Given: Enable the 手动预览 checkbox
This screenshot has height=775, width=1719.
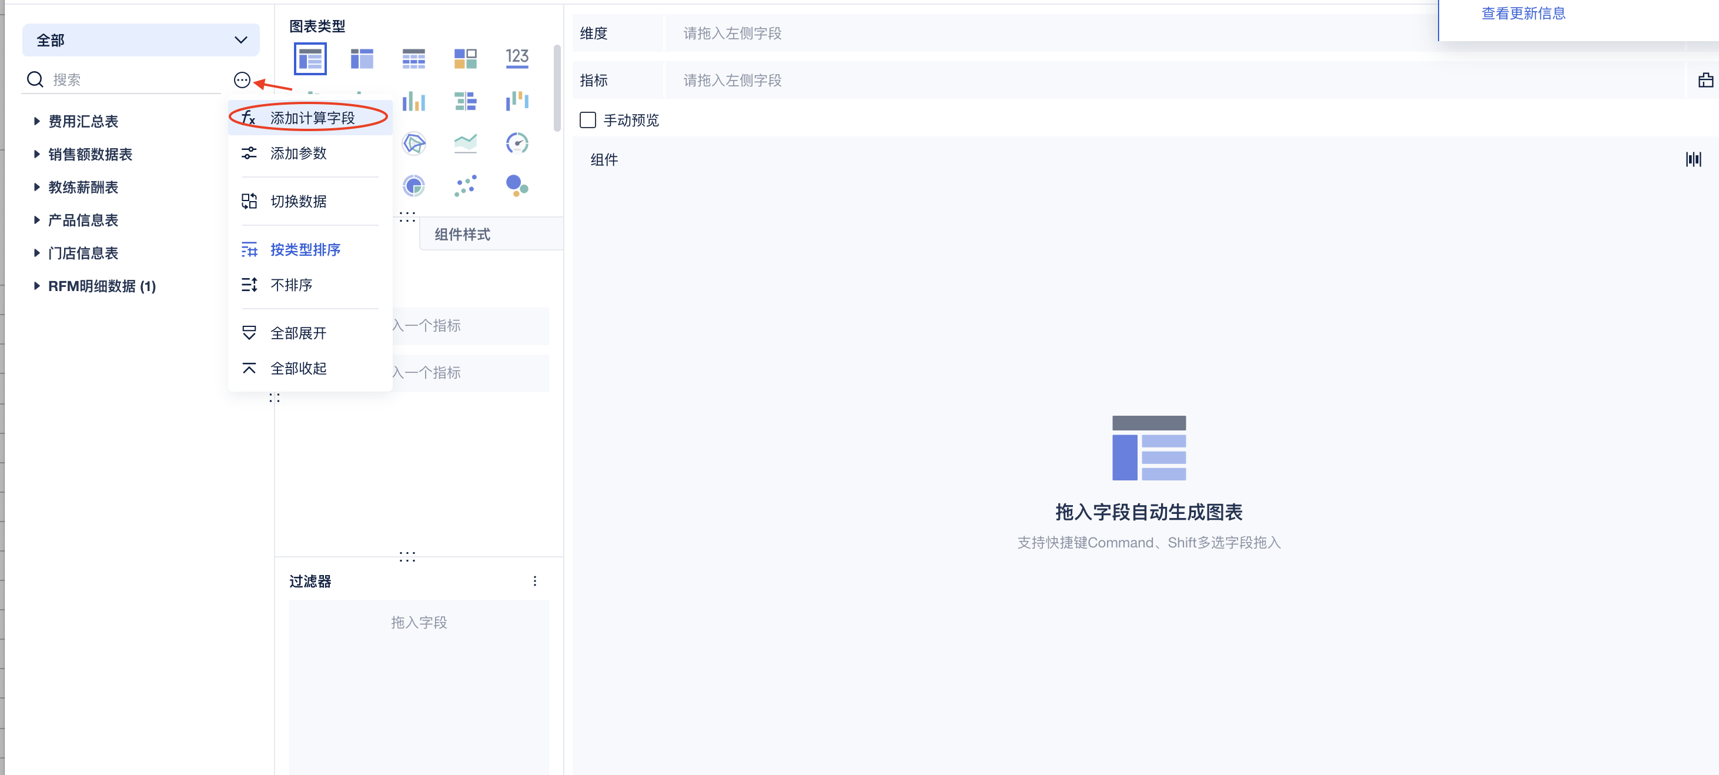Looking at the screenshot, I should click(x=587, y=120).
